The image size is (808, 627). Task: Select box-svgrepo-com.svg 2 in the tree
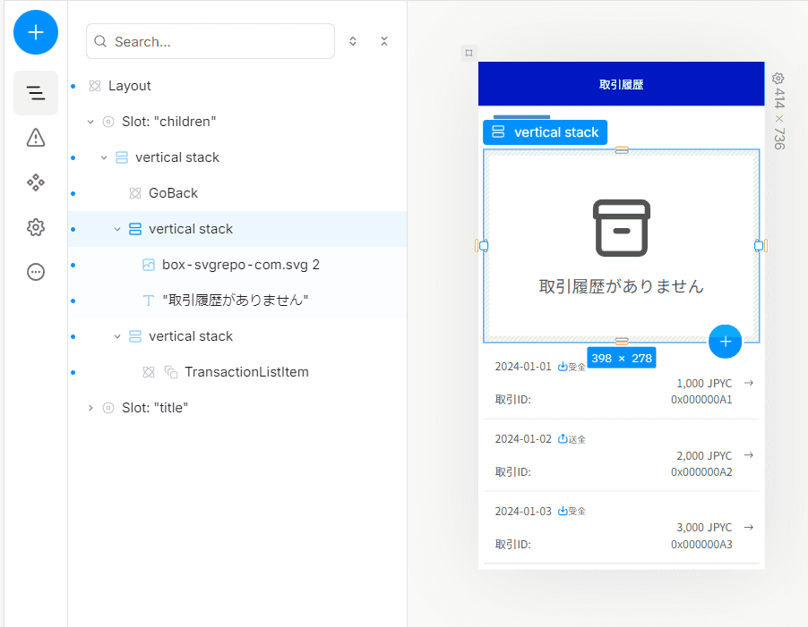coord(241,265)
